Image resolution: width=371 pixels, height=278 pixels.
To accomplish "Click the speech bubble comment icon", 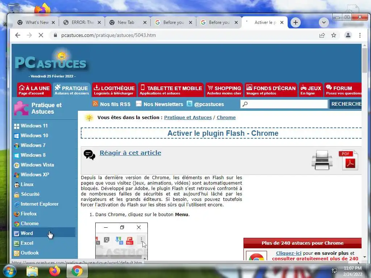I will click(89, 155).
